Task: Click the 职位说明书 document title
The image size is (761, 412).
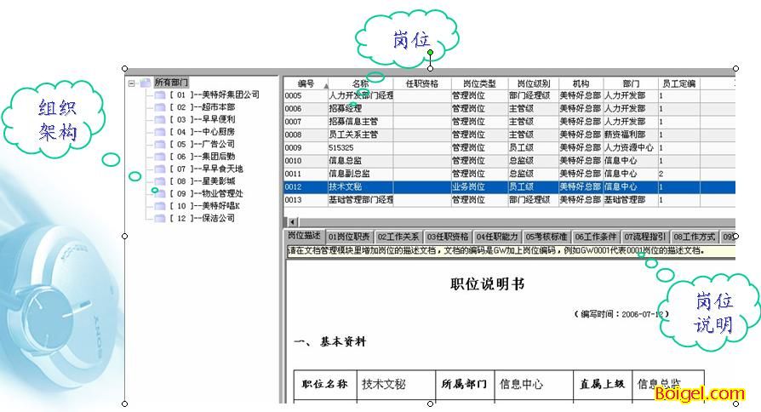Action: (487, 283)
